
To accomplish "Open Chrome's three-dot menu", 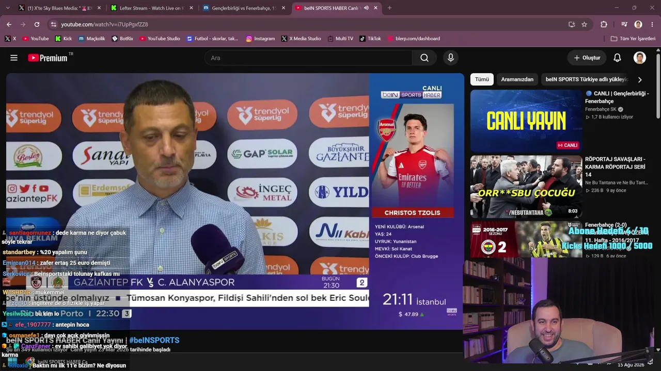I will (x=652, y=24).
